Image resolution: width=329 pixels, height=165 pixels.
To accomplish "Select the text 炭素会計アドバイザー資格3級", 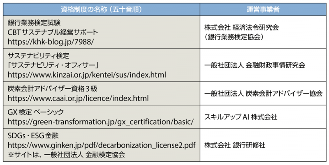I will coord(53,89).
